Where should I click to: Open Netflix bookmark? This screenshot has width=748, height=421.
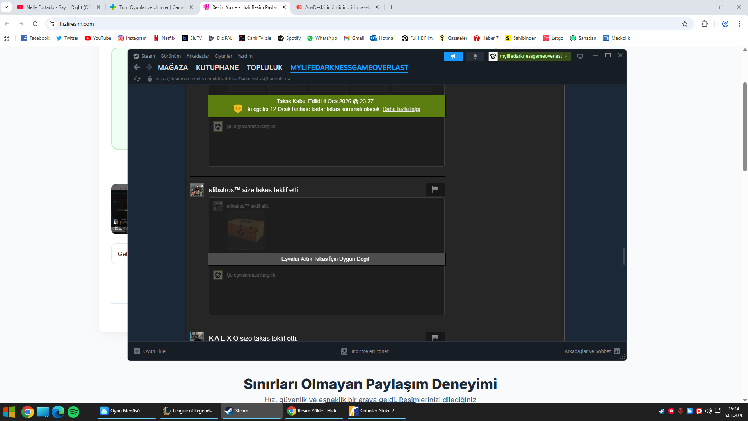[164, 38]
